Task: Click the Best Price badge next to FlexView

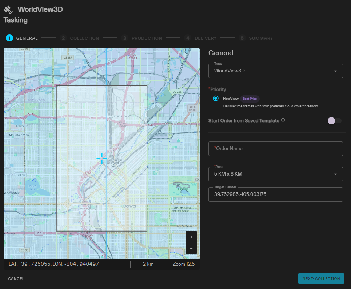Action: (250, 99)
